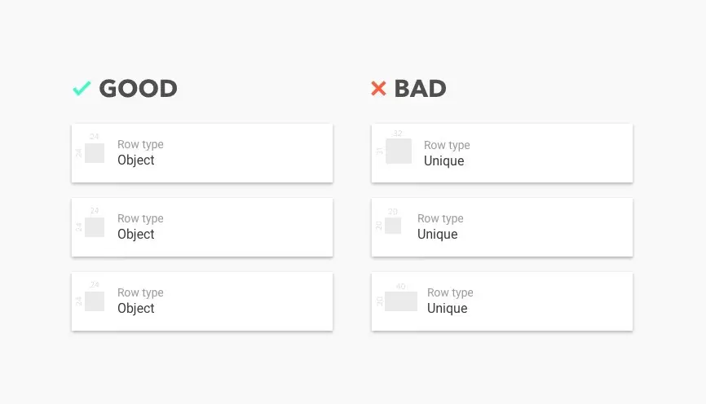Viewport: 706px width, 404px height.
Task: Click the "Unique" text in the first BAD card
Action: pyautogui.click(x=444, y=161)
